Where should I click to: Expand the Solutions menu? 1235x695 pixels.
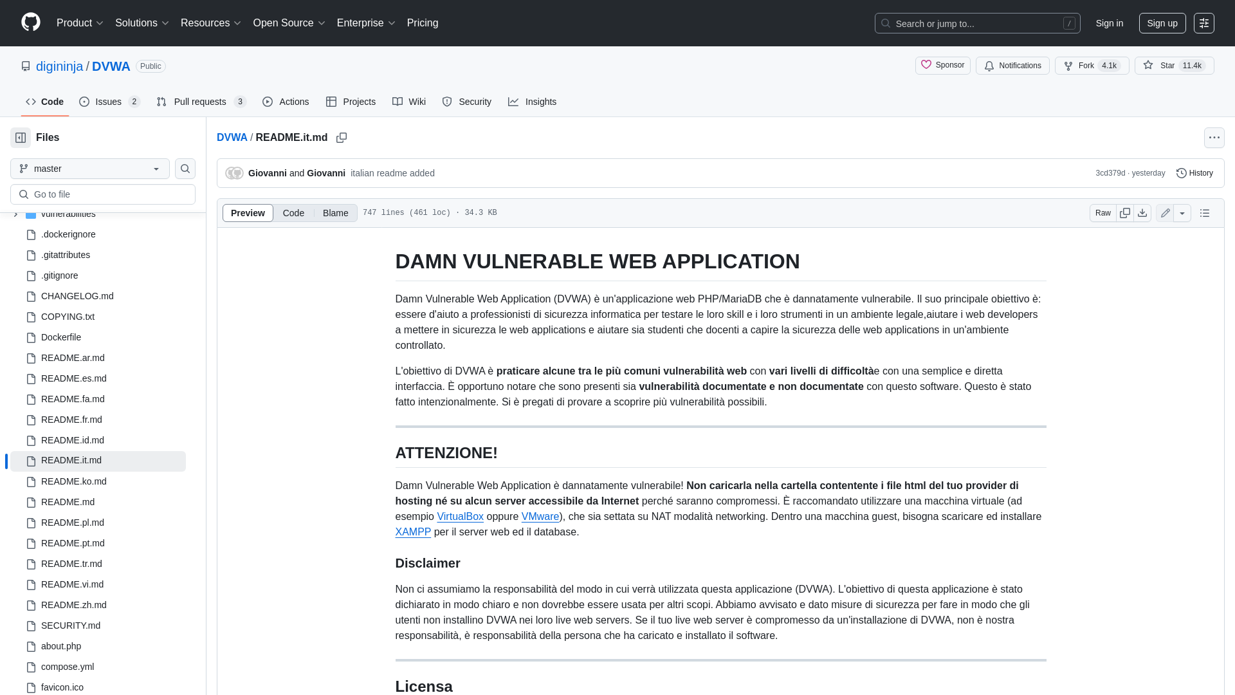coord(142,23)
